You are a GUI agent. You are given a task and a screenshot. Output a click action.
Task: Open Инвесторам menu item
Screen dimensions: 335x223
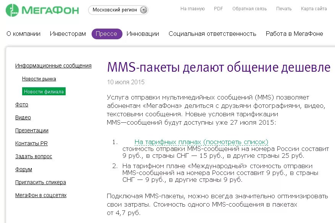68,34
